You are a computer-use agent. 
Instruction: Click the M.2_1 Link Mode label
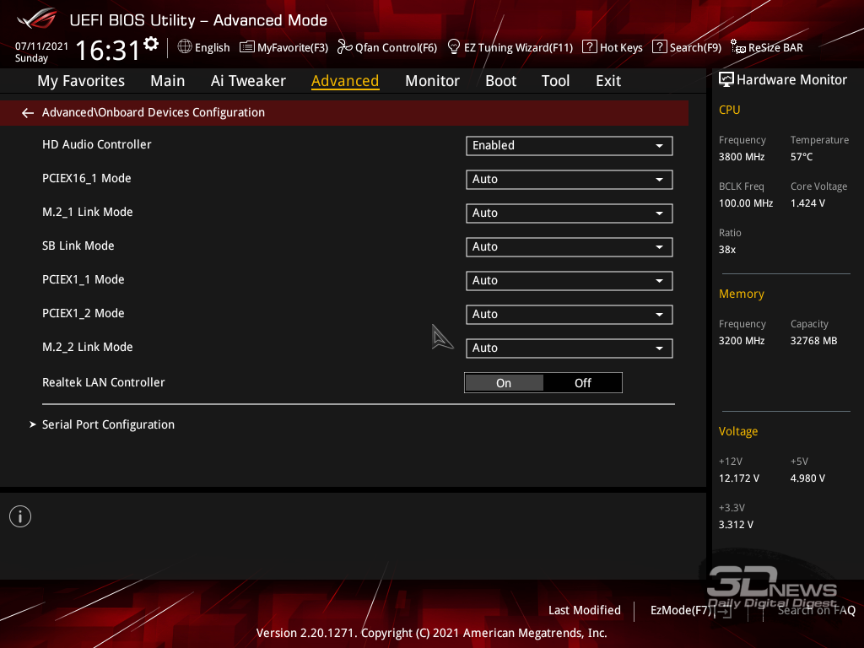88,212
